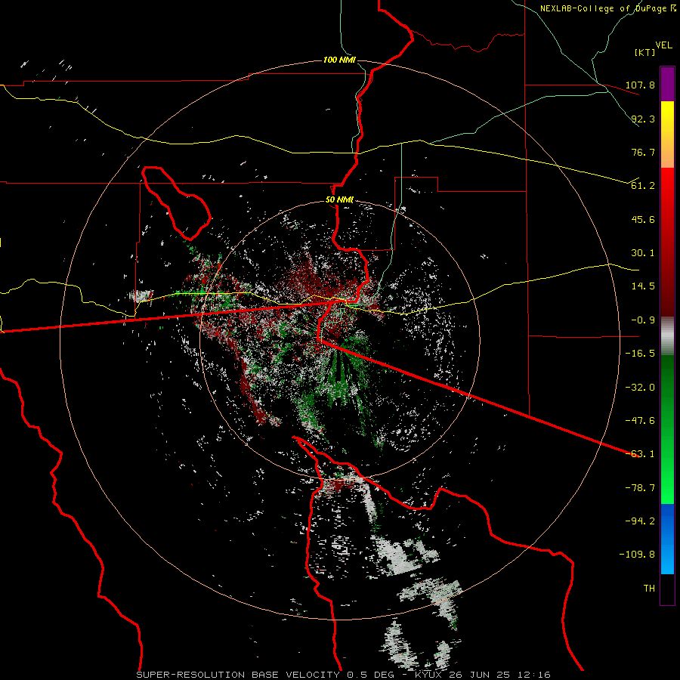680x680 pixels.
Task: Click the -16.5 scale value
Action: point(640,354)
